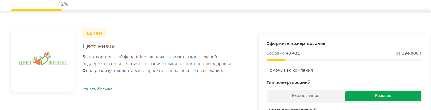Click the partially visible Сумма пожертвований heading
This screenshot has height=110, width=431.
[291, 109]
